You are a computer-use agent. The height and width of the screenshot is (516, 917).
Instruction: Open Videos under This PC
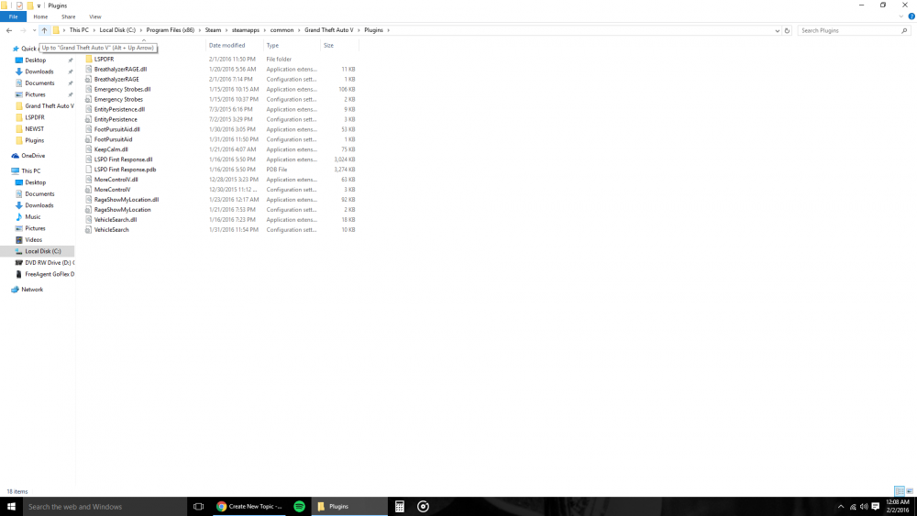pos(33,239)
